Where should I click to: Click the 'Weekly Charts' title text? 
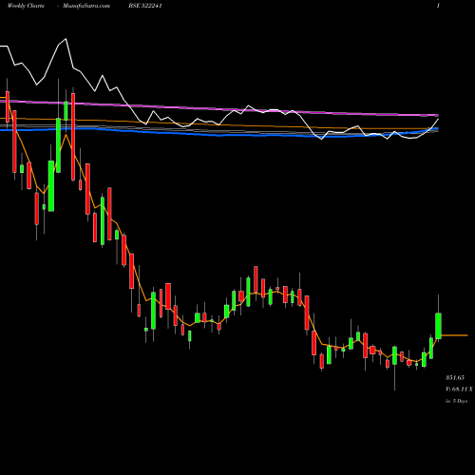[x=26, y=6]
